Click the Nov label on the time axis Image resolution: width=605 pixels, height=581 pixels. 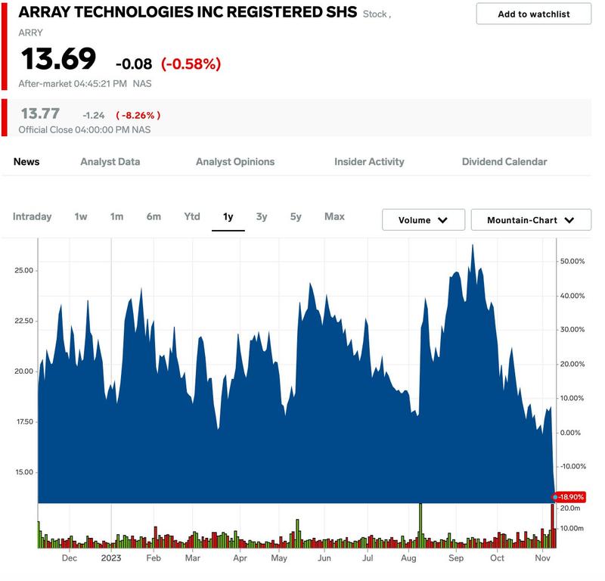click(542, 558)
